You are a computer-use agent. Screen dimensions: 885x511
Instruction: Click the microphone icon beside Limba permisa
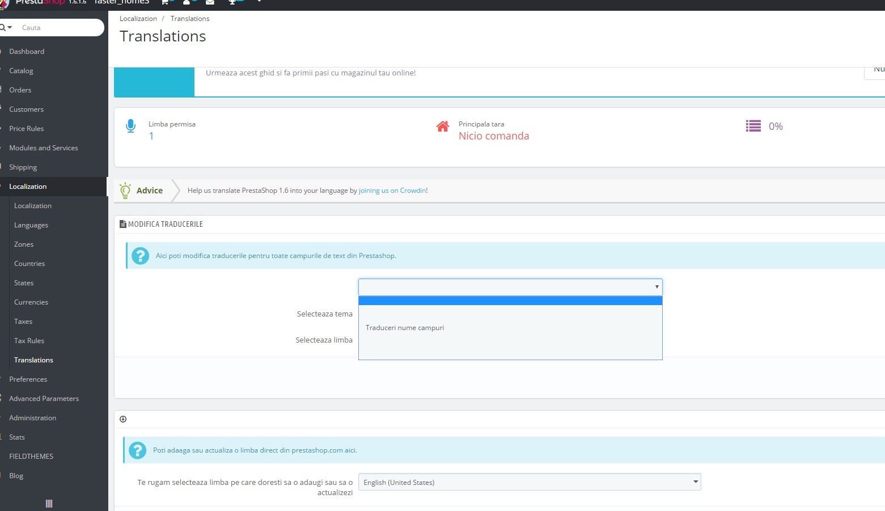click(x=130, y=126)
